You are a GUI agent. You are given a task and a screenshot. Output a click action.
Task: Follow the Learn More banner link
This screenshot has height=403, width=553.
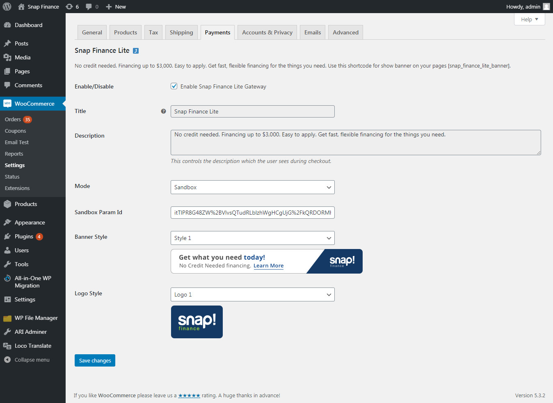click(x=268, y=266)
